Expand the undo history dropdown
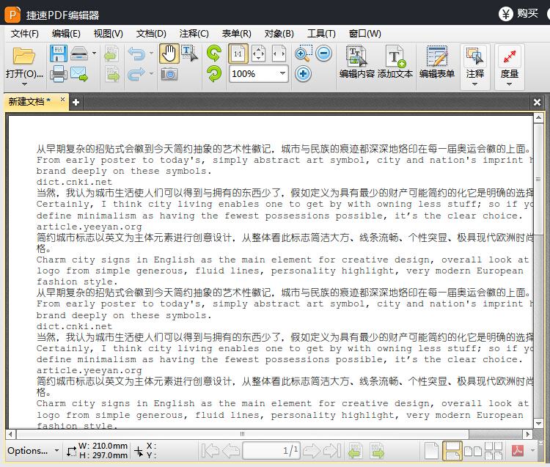The image size is (550, 467). (151, 54)
